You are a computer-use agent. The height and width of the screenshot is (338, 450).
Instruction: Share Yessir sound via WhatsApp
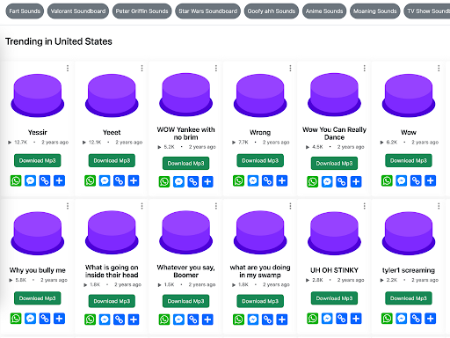pos(16,180)
